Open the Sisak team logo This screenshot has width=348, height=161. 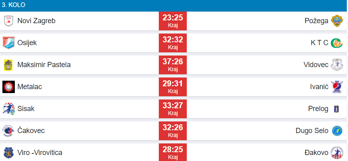click(8, 109)
